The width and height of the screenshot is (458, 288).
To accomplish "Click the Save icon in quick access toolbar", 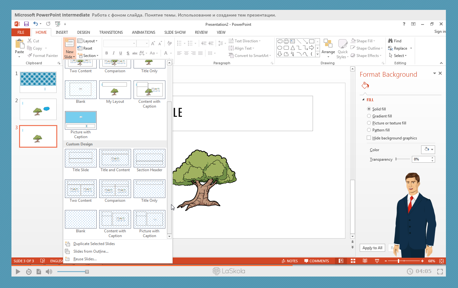I will [x=26, y=24].
